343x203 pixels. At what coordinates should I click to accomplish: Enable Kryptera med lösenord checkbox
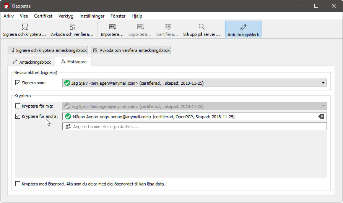pyautogui.click(x=18, y=184)
